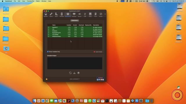Open Google Chrome from the Dock
This screenshot has height=104, width=186.
pyautogui.click(x=47, y=101)
